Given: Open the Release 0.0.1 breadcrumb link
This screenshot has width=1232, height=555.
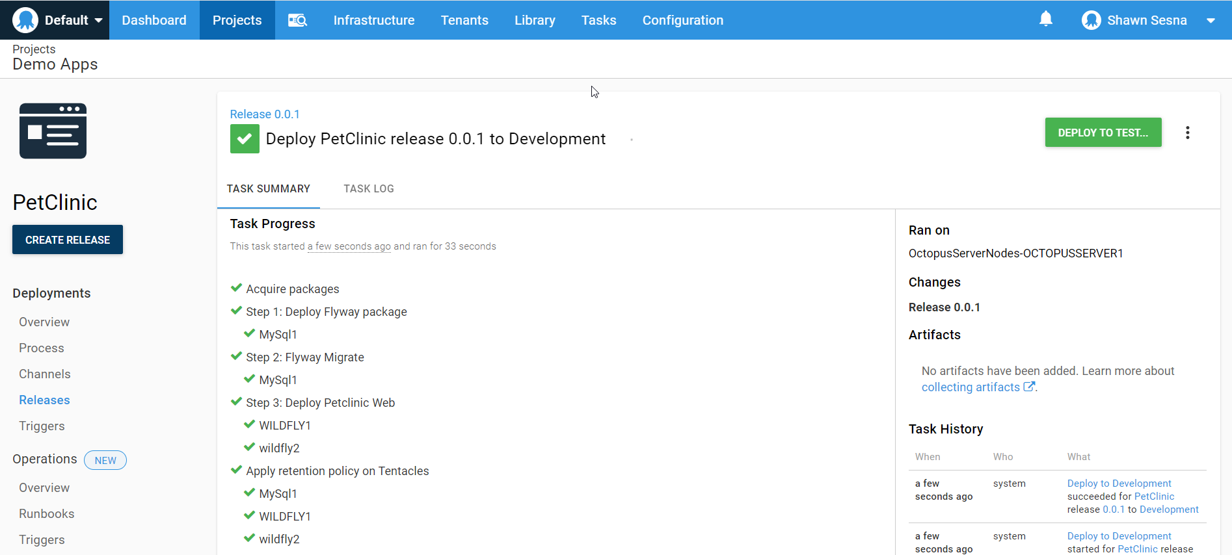Looking at the screenshot, I should 265,114.
